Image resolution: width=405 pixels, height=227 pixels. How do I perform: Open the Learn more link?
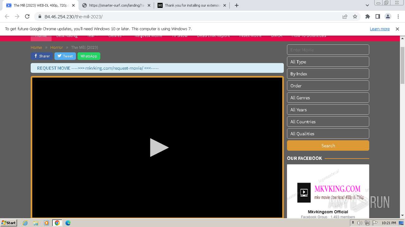coord(380,29)
